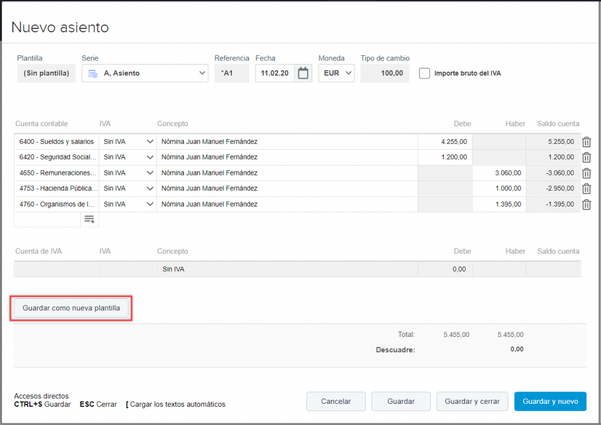This screenshot has height=425, width=601.
Task: Click Saldo cuenta value -2.950,00
Action: [x=560, y=188]
